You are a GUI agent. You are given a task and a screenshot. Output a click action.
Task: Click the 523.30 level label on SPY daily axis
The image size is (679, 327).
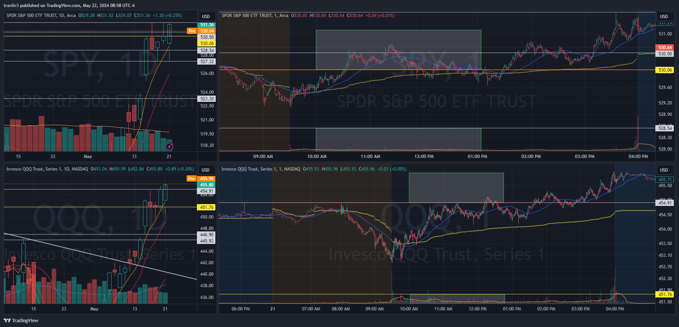pos(207,99)
